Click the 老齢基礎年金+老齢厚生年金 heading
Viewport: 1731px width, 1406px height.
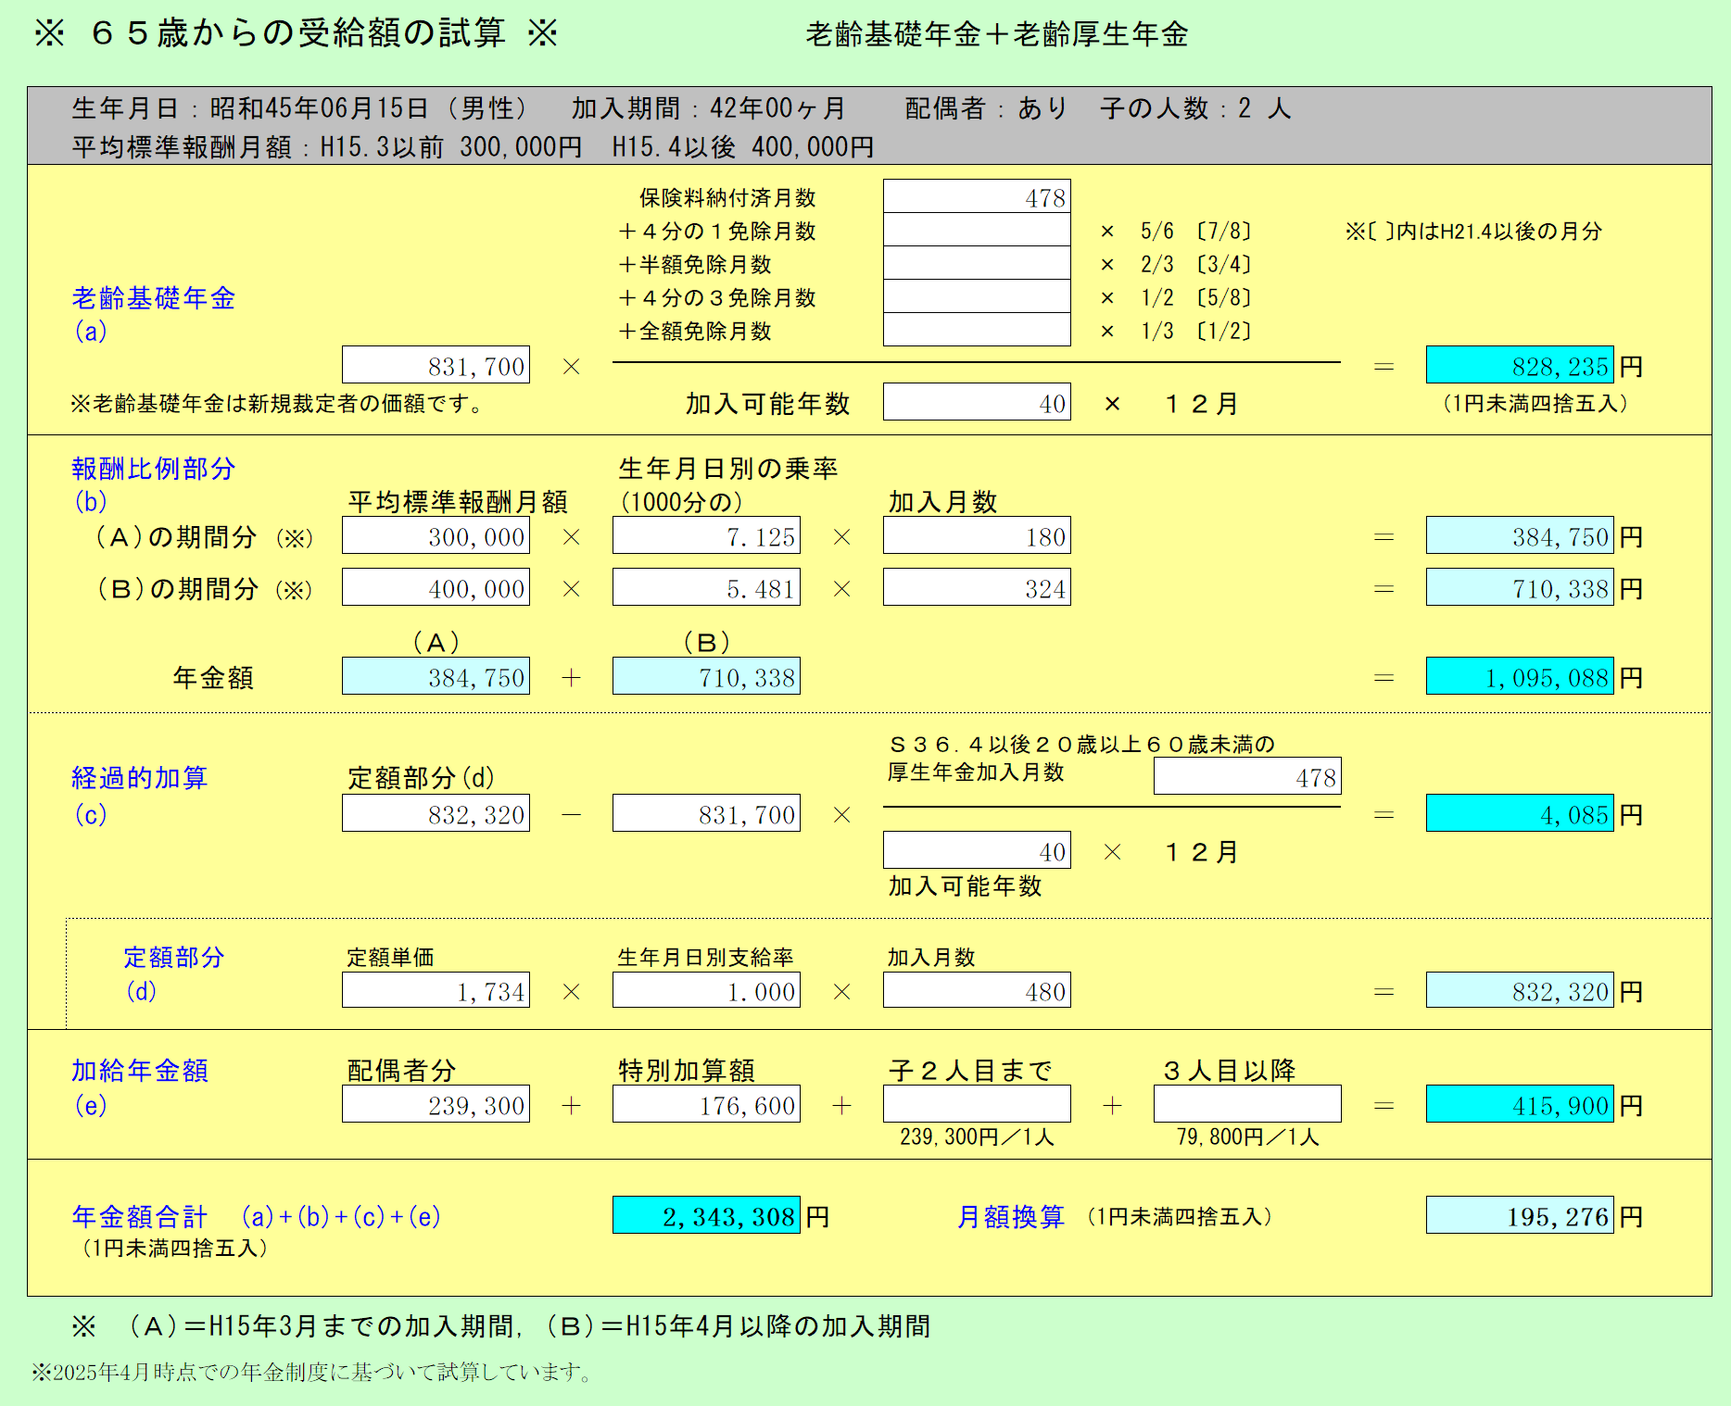(x=997, y=34)
